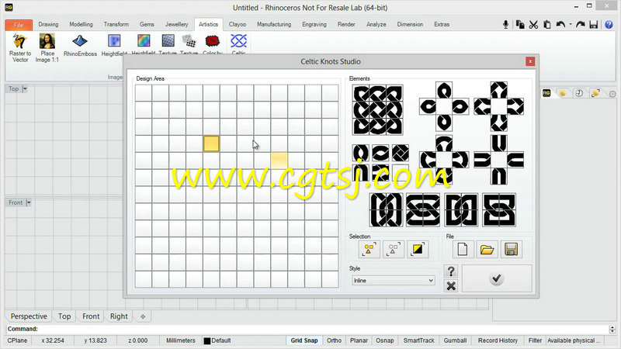Open the Clayoo ribbon tab
Screen dimensions: 621x349
[x=238, y=24]
